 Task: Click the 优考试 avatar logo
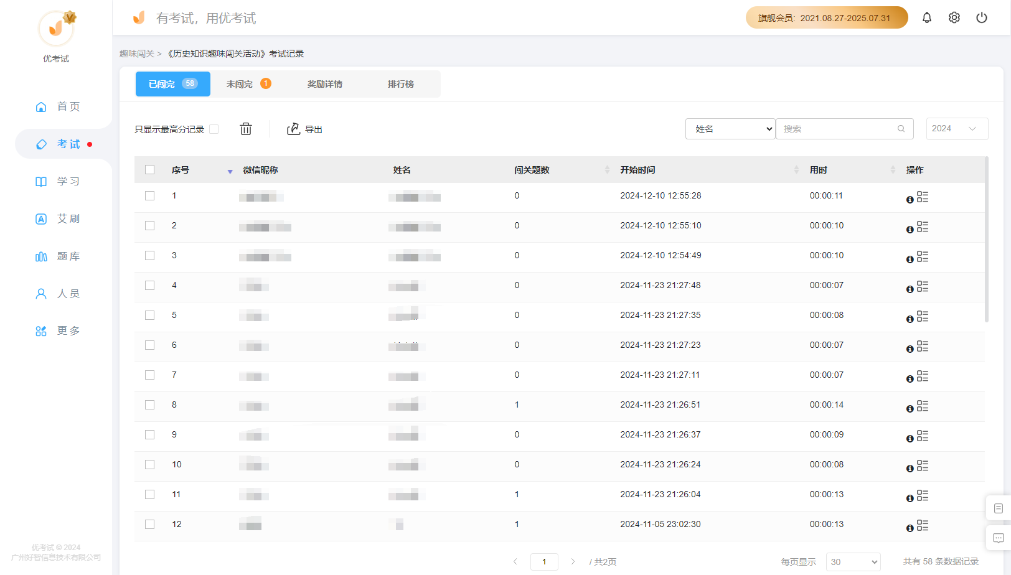click(56, 28)
